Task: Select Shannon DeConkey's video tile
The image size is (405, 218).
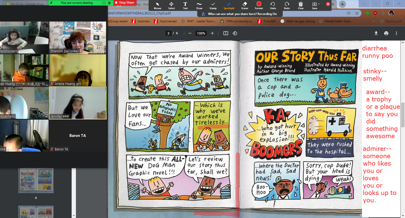Action: 78,38
